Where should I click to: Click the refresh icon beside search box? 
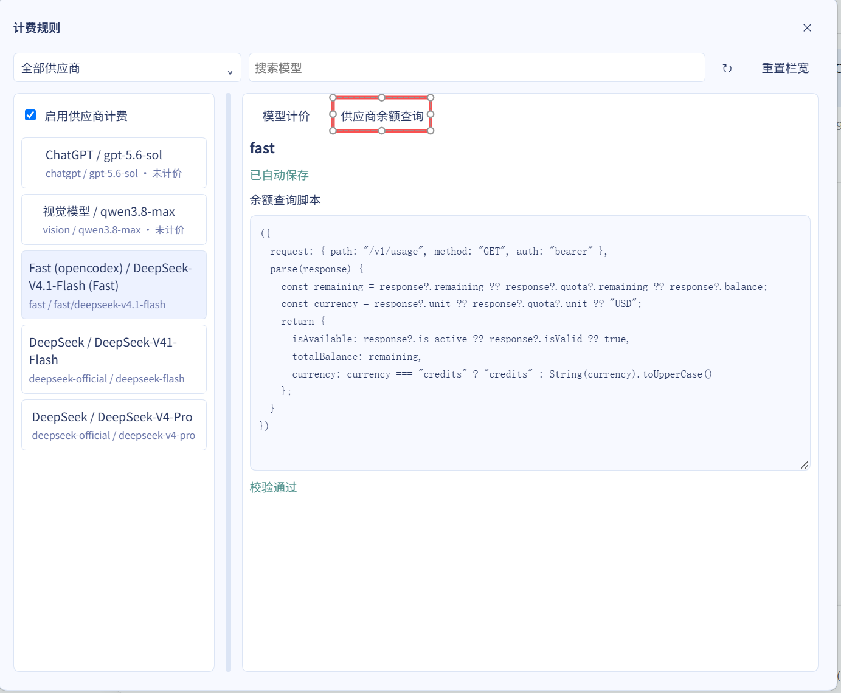727,68
